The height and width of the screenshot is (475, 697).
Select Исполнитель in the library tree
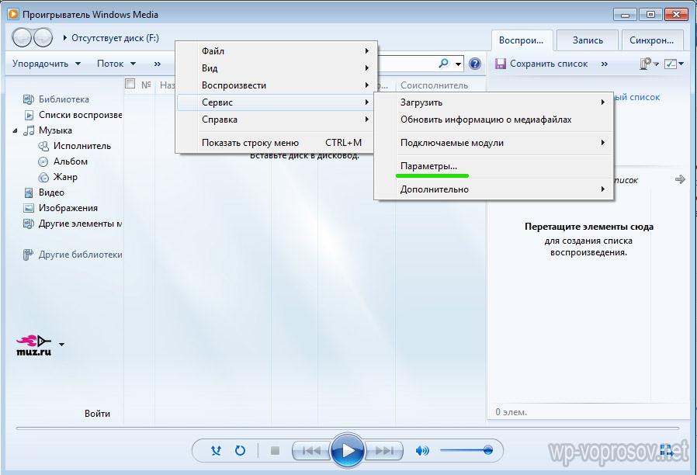[x=82, y=146]
